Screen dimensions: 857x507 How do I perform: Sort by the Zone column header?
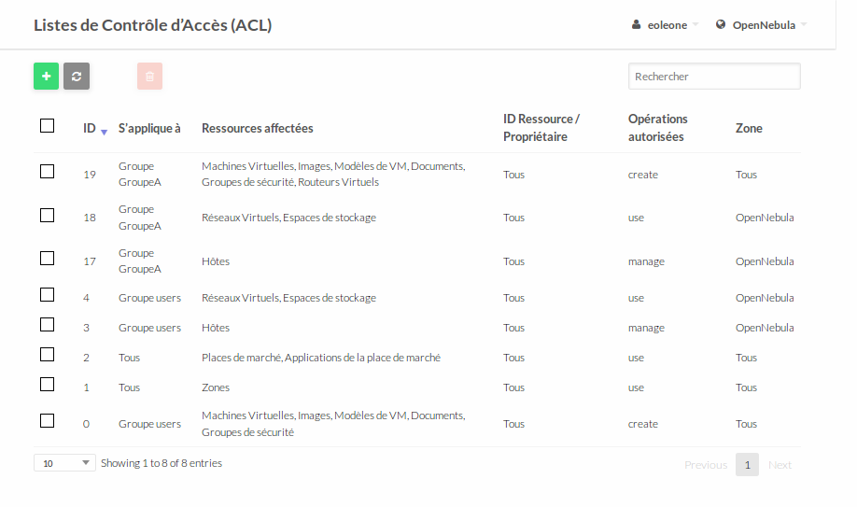pos(749,128)
